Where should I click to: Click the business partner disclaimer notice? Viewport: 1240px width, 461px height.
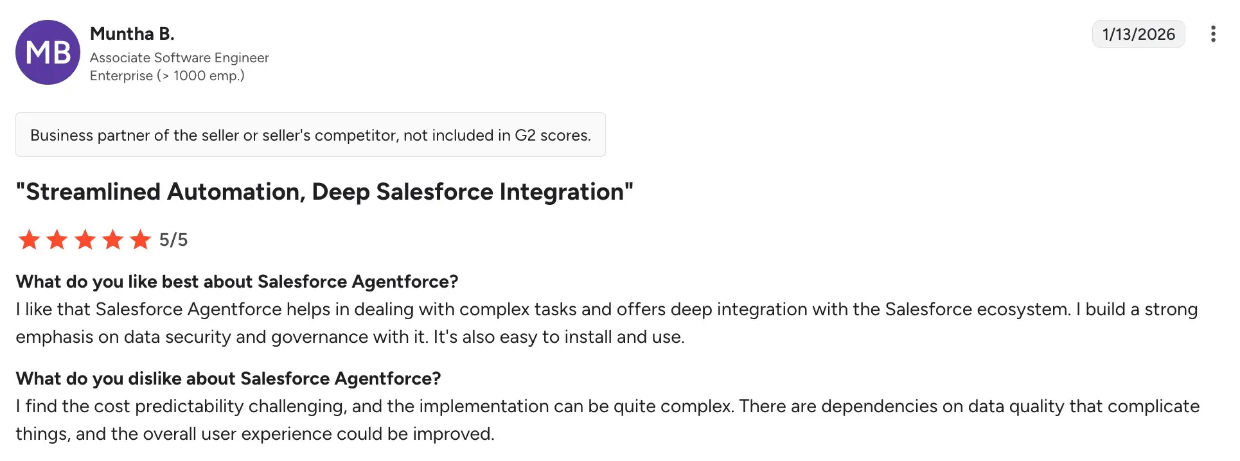(x=310, y=135)
